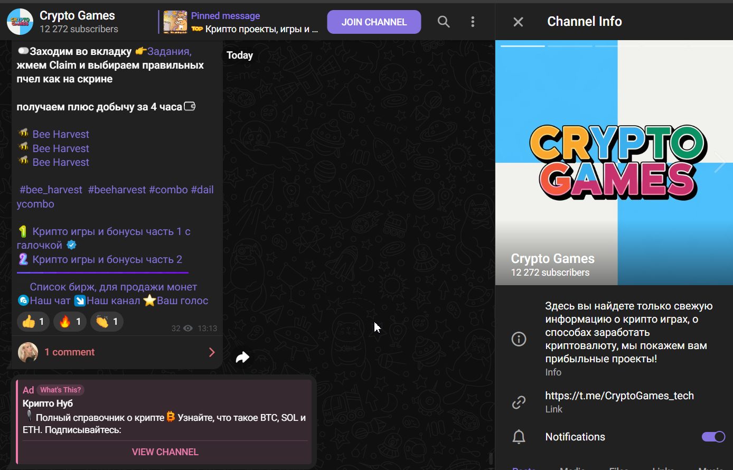Click VIEW CHANNEL in the ad
The image size is (733, 470).
click(165, 452)
